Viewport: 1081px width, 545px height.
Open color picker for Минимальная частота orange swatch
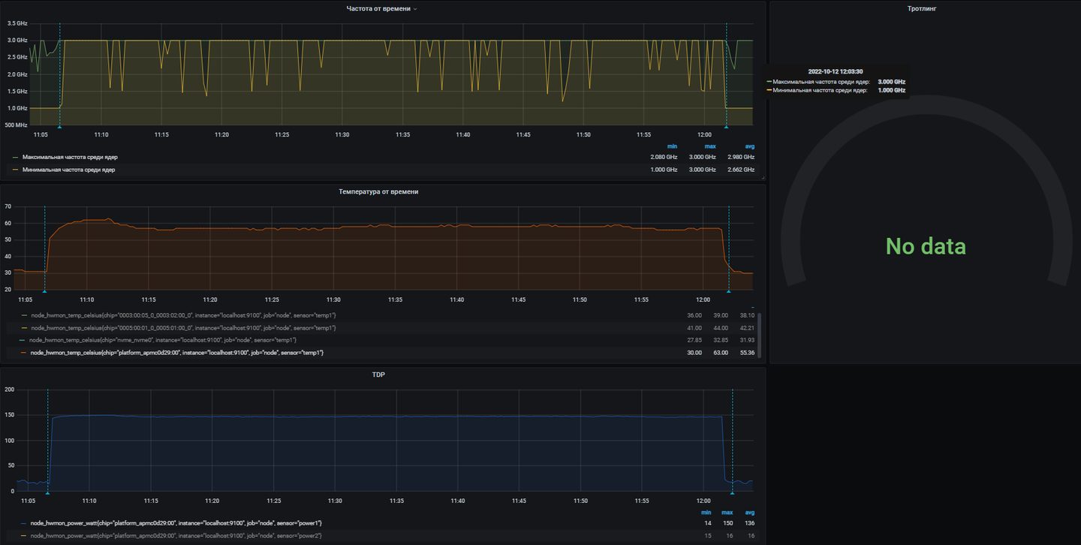16,170
